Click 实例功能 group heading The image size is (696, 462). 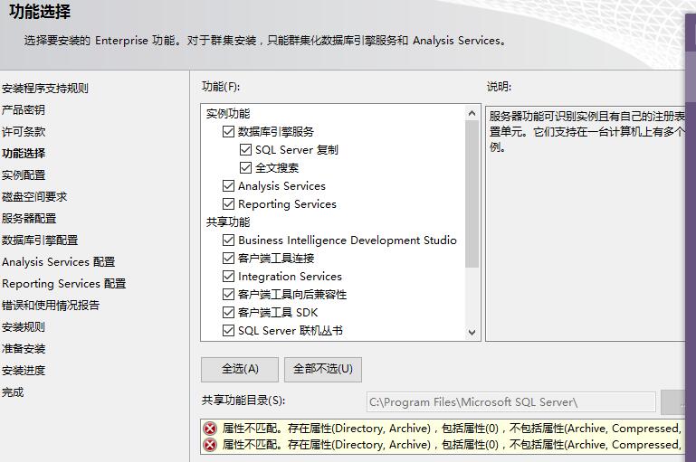click(228, 114)
